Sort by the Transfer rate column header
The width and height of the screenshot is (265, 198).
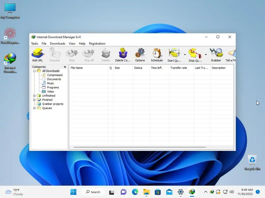[x=181, y=68]
